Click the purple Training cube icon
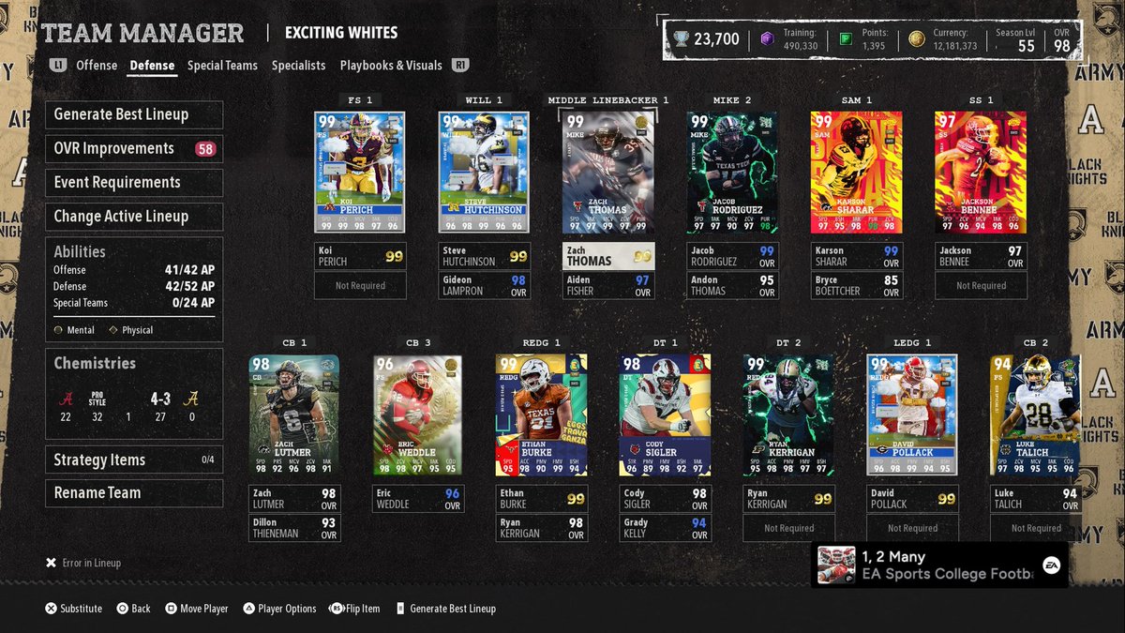The image size is (1125, 633). coord(767,38)
